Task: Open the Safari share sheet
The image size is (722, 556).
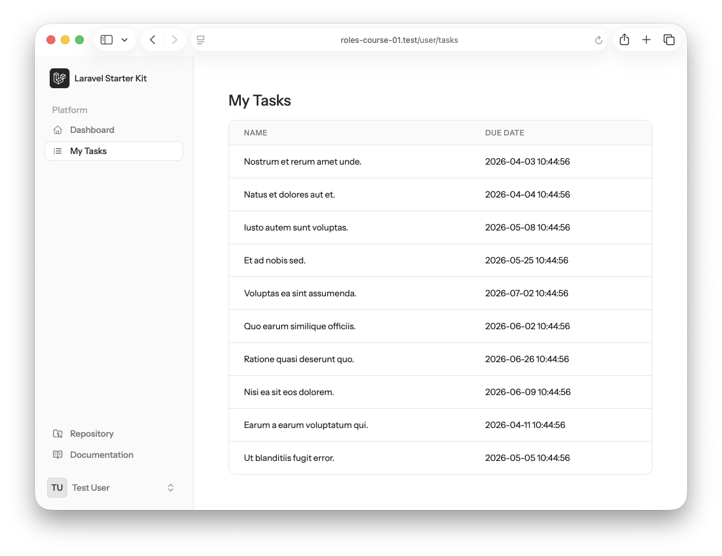Action: [x=625, y=40]
